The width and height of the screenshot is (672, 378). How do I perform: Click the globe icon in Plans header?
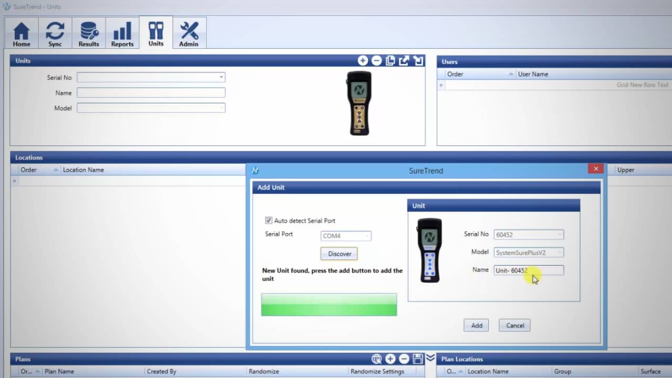point(376,359)
